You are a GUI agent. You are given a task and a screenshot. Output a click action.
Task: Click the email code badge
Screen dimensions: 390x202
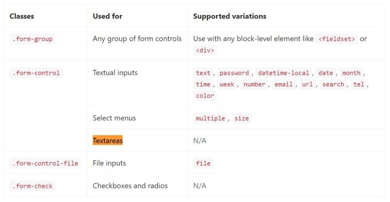click(283, 84)
